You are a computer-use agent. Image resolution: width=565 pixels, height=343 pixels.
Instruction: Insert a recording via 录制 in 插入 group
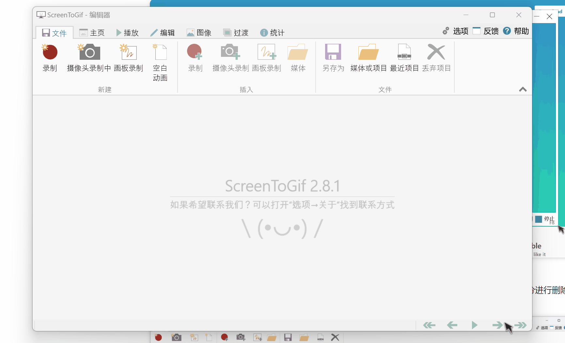pyautogui.click(x=195, y=58)
